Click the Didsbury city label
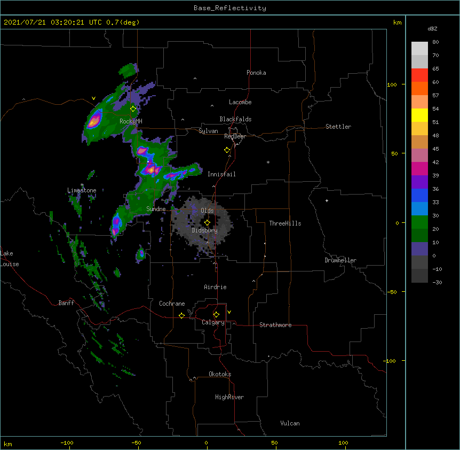460x450 pixels. [204, 230]
